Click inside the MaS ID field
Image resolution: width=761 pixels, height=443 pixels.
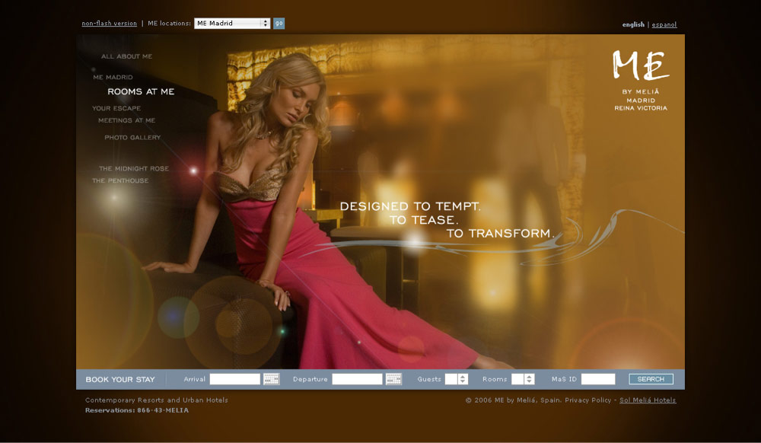pos(598,379)
